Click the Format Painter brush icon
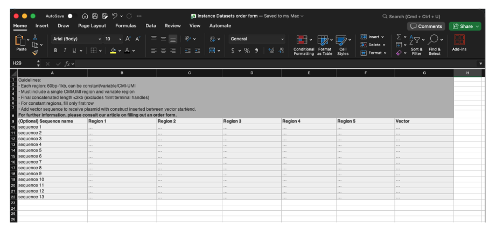The image size is (496, 236). (36, 53)
